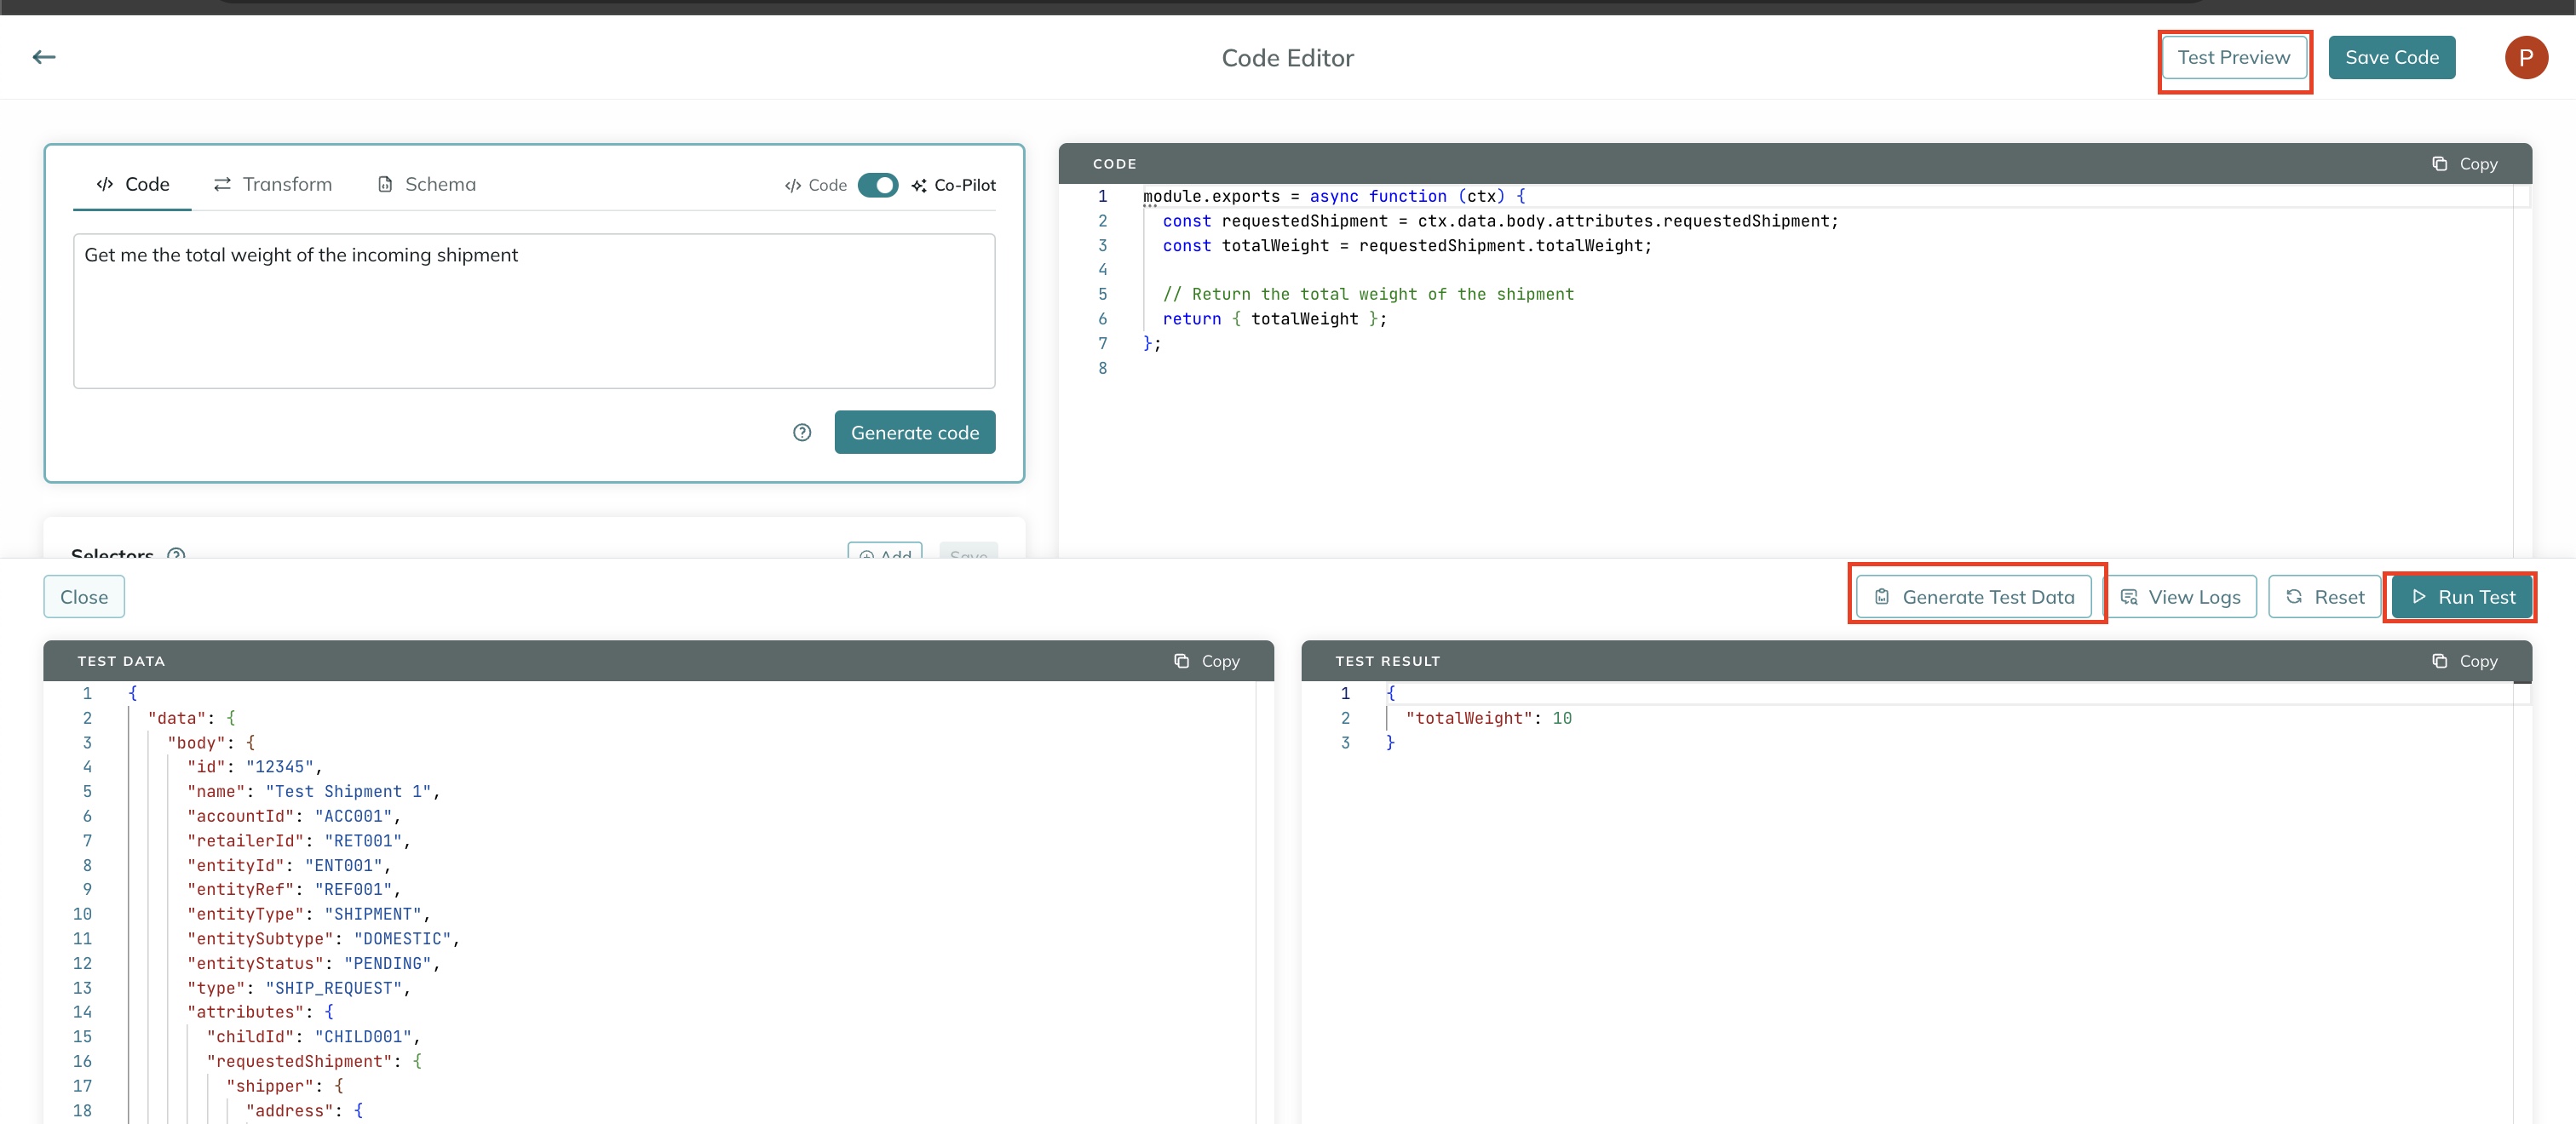Click the "name": "Test Shipment 1" line
The width and height of the screenshot is (2576, 1124).
pos(313,791)
